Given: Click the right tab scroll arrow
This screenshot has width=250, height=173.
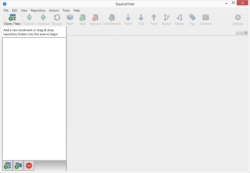Looking at the screenshot, I should click(x=242, y=33).
